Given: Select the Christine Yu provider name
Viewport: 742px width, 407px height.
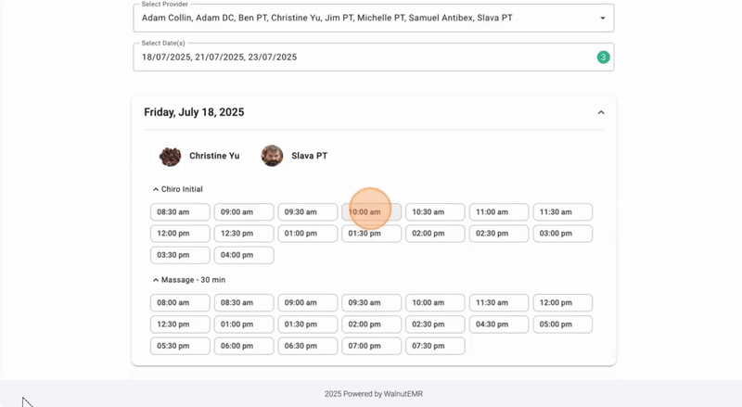Looking at the screenshot, I should point(214,156).
